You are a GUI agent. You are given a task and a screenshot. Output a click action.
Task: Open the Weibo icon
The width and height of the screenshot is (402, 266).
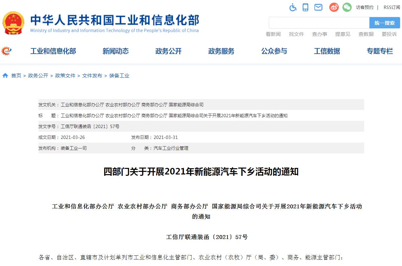click(334, 7)
